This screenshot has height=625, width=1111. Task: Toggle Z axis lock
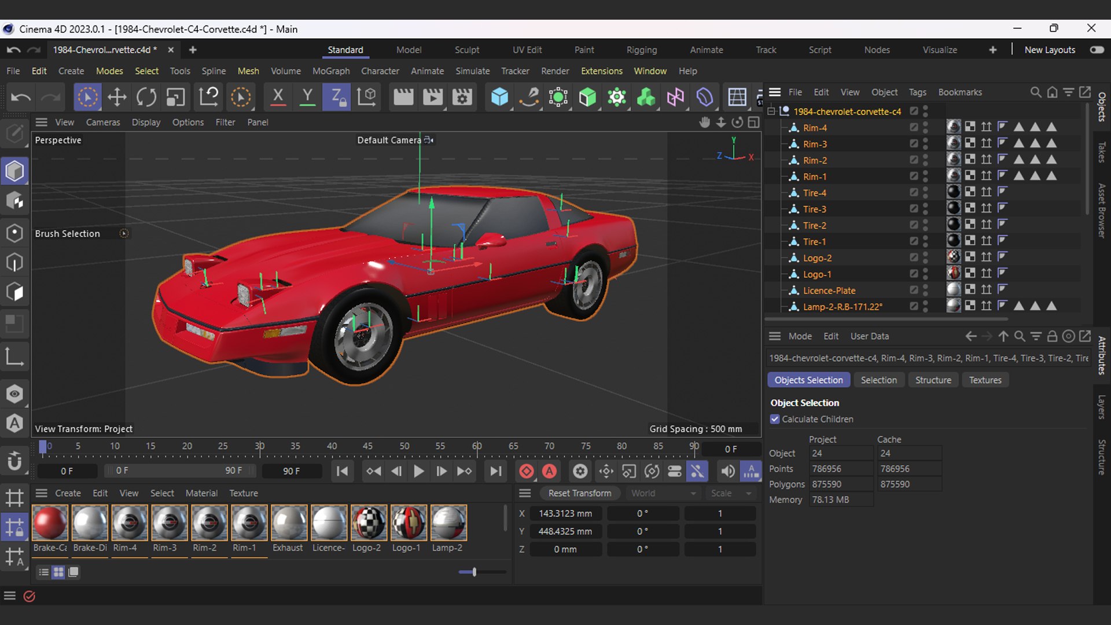[x=337, y=97]
